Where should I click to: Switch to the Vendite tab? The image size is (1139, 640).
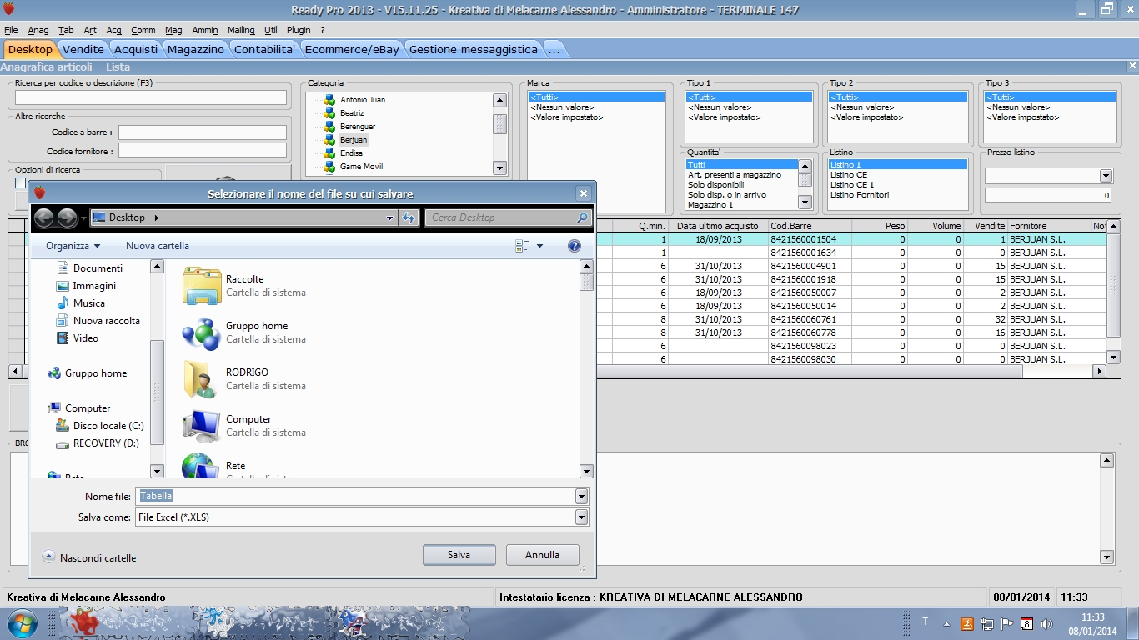coord(83,49)
